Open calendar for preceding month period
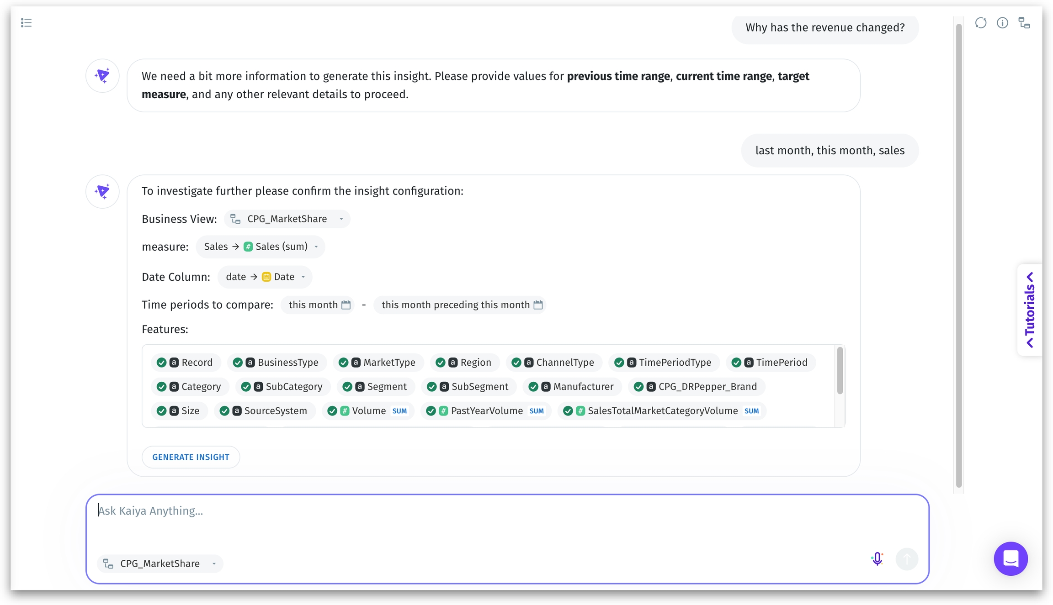The image size is (1053, 605). coord(538,305)
